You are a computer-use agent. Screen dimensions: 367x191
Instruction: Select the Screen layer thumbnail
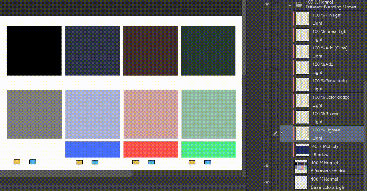tap(302, 117)
